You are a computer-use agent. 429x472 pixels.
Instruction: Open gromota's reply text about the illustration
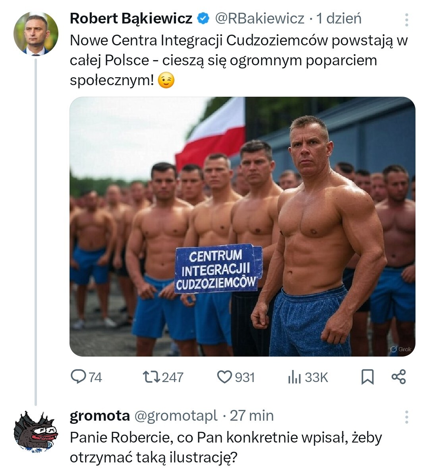pos(226,448)
